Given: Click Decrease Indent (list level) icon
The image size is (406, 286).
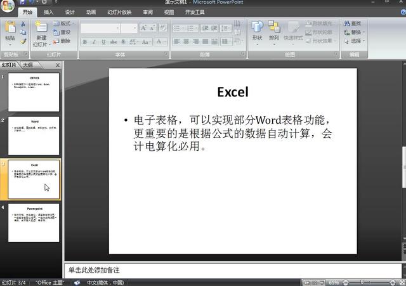Looking at the screenshot, I should tap(205, 28).
